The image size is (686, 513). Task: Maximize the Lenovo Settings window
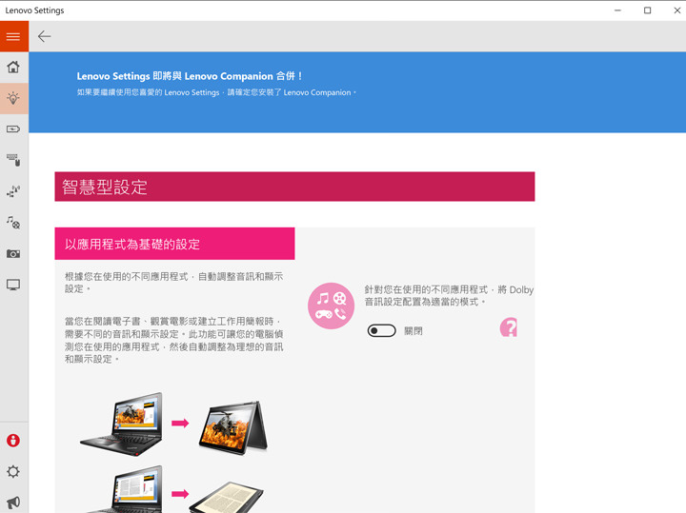(x=648, y=10)
